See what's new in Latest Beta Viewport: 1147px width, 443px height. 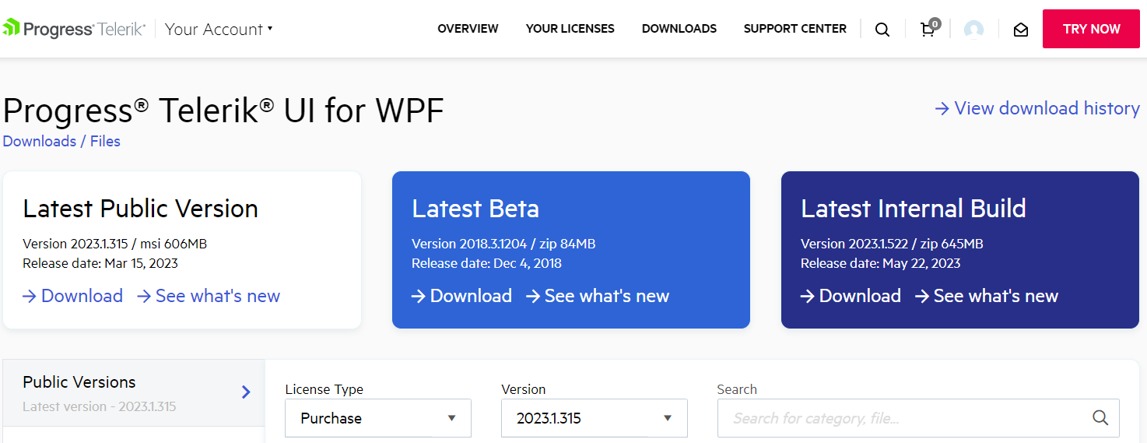tap(598, 296)
